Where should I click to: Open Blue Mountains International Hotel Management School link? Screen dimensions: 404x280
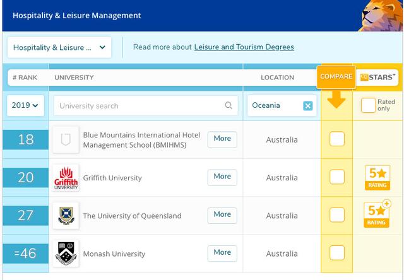(x=141, y=140)
